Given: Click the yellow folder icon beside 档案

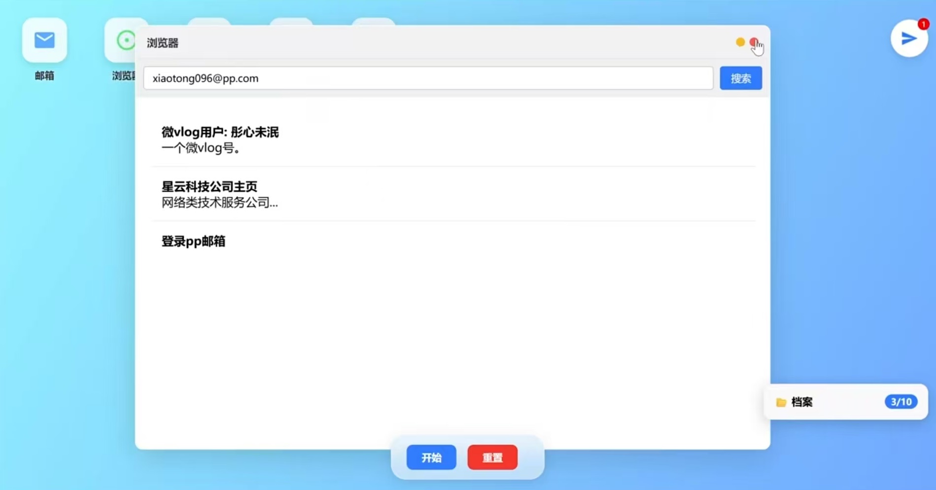Looking at the screenshot, I should pyautogui.click(x=781, y=402).
